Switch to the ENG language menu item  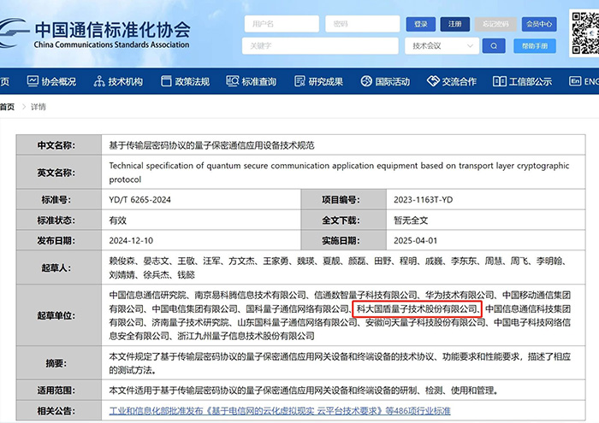click(x=584, y=81)
